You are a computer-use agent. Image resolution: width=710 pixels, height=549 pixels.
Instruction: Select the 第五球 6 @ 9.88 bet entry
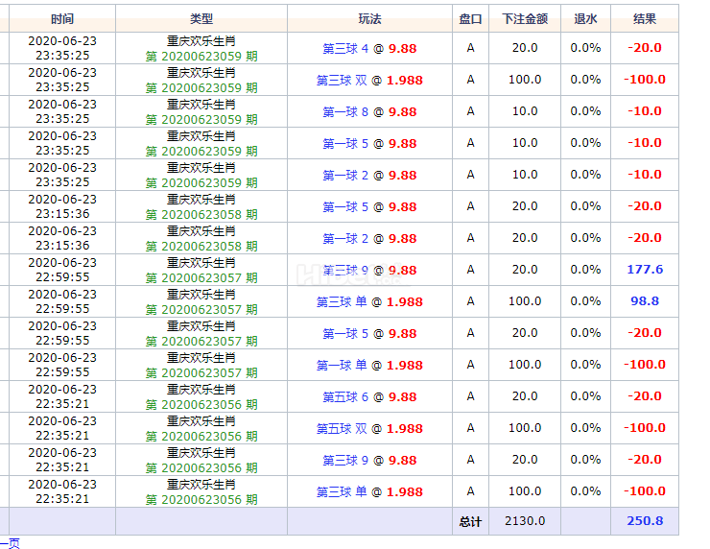(x=369, y=397)
